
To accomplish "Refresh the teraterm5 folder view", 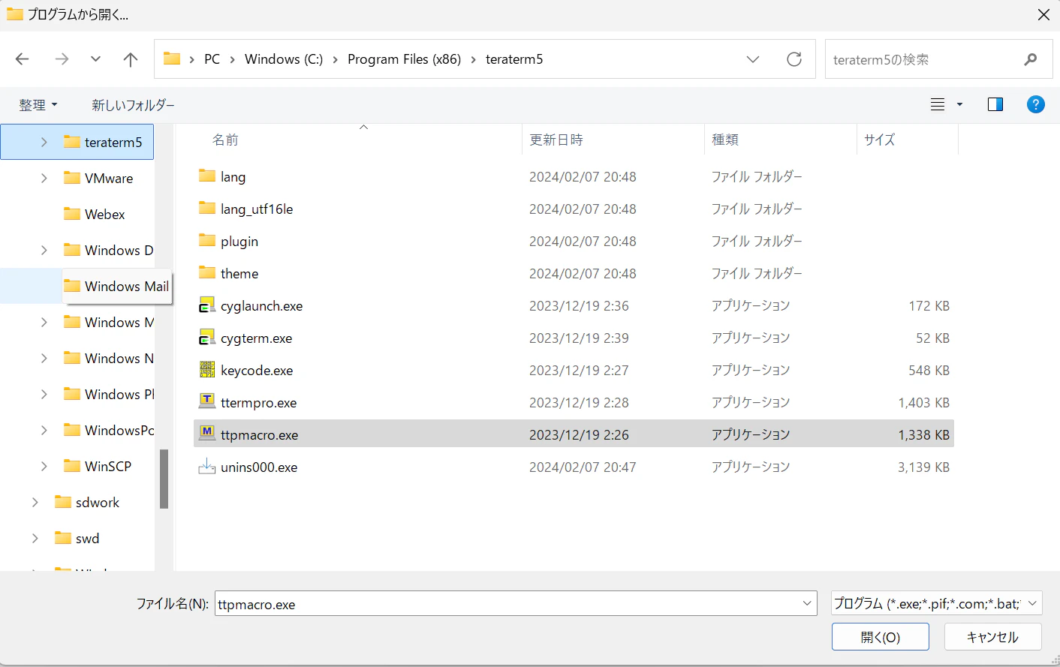I will pos(794,59).
